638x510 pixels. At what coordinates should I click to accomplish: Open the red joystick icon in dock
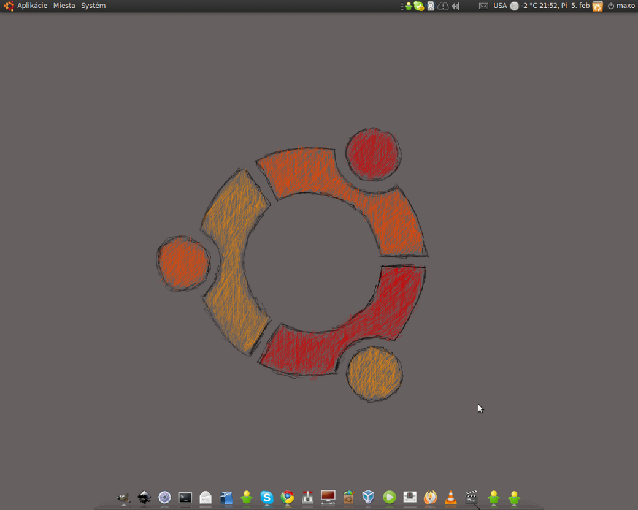[307, 497]
